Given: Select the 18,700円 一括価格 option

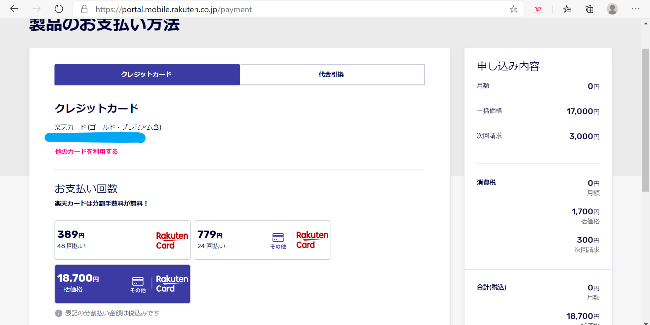Looking at the screenshot, I should click(122, 284).
